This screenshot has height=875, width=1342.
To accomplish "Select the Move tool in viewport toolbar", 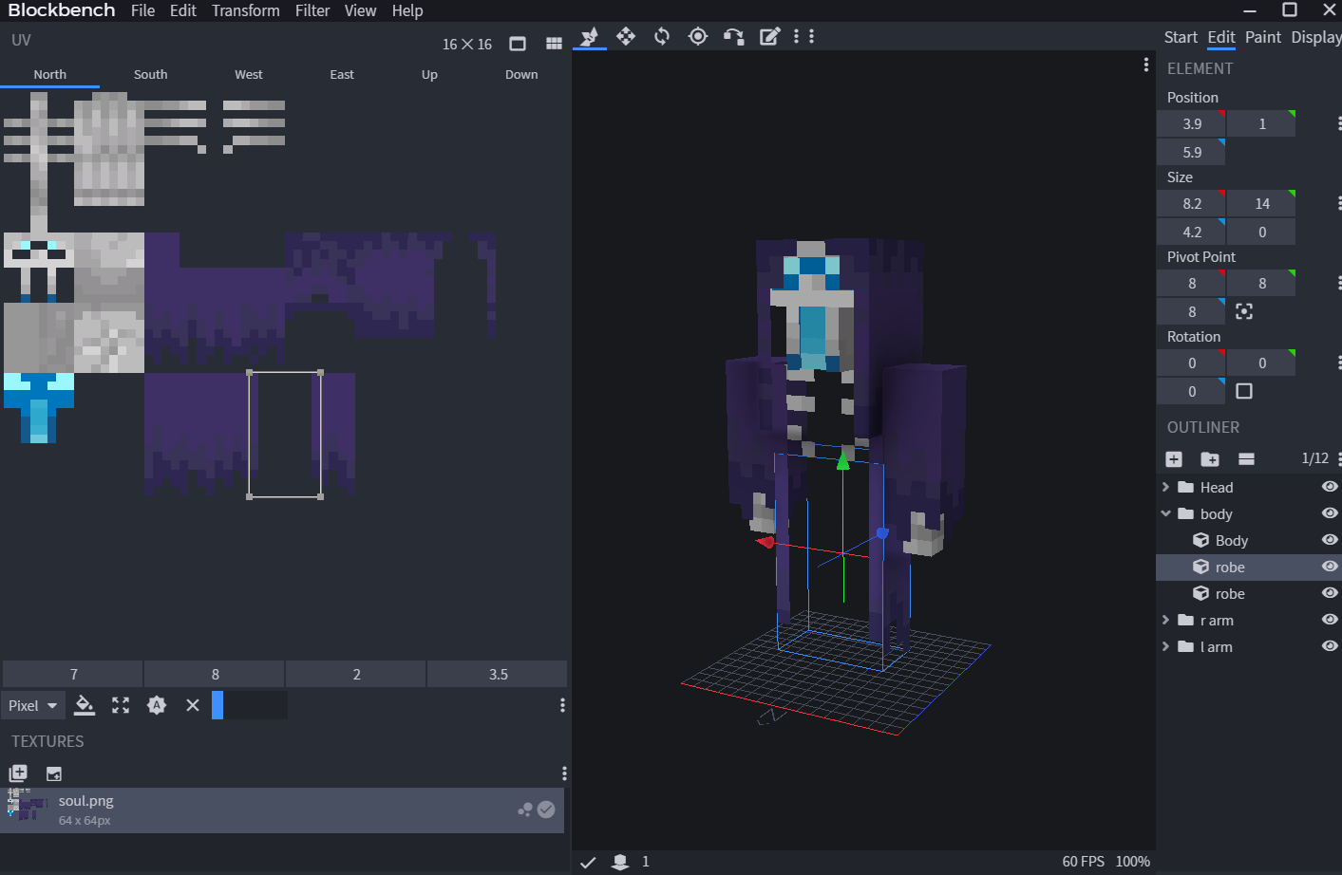I will pyautogui.click(x=626, y=36).
